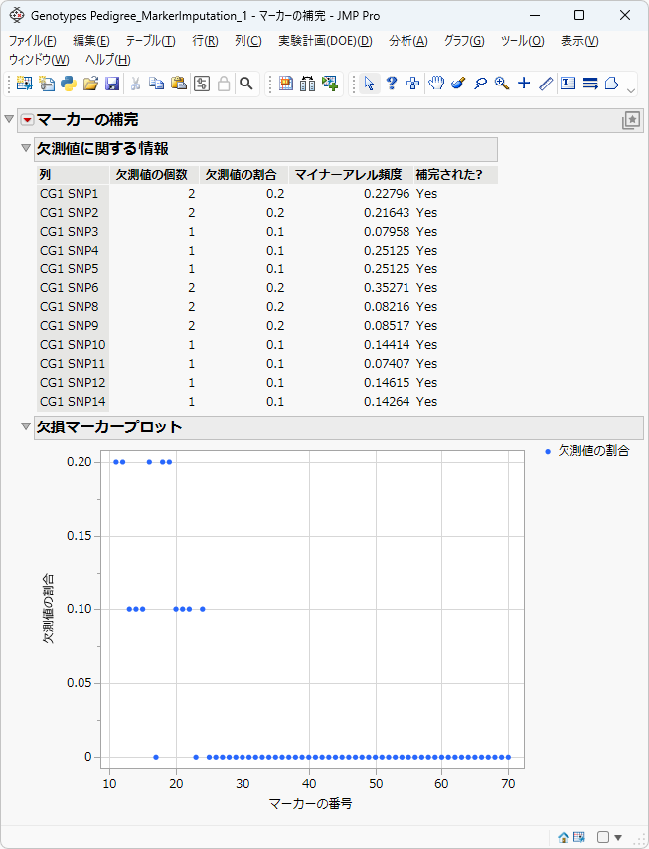This screenshot has height=849, width=649.
Task: Click the New Data Table toolbar icon
Action: [25, 84]
